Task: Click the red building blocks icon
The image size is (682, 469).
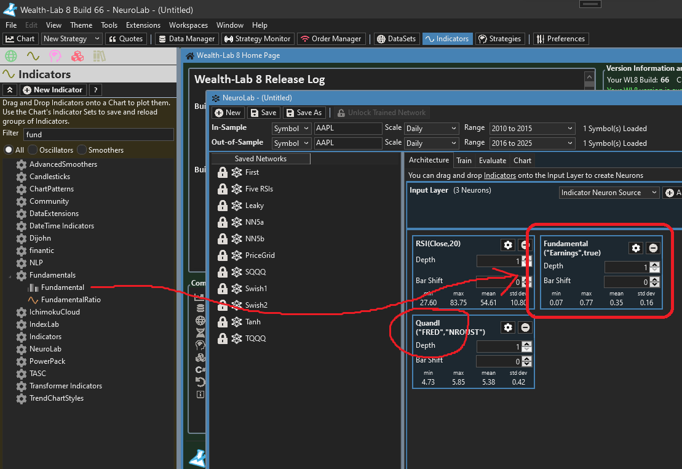Action: point(77,56)
